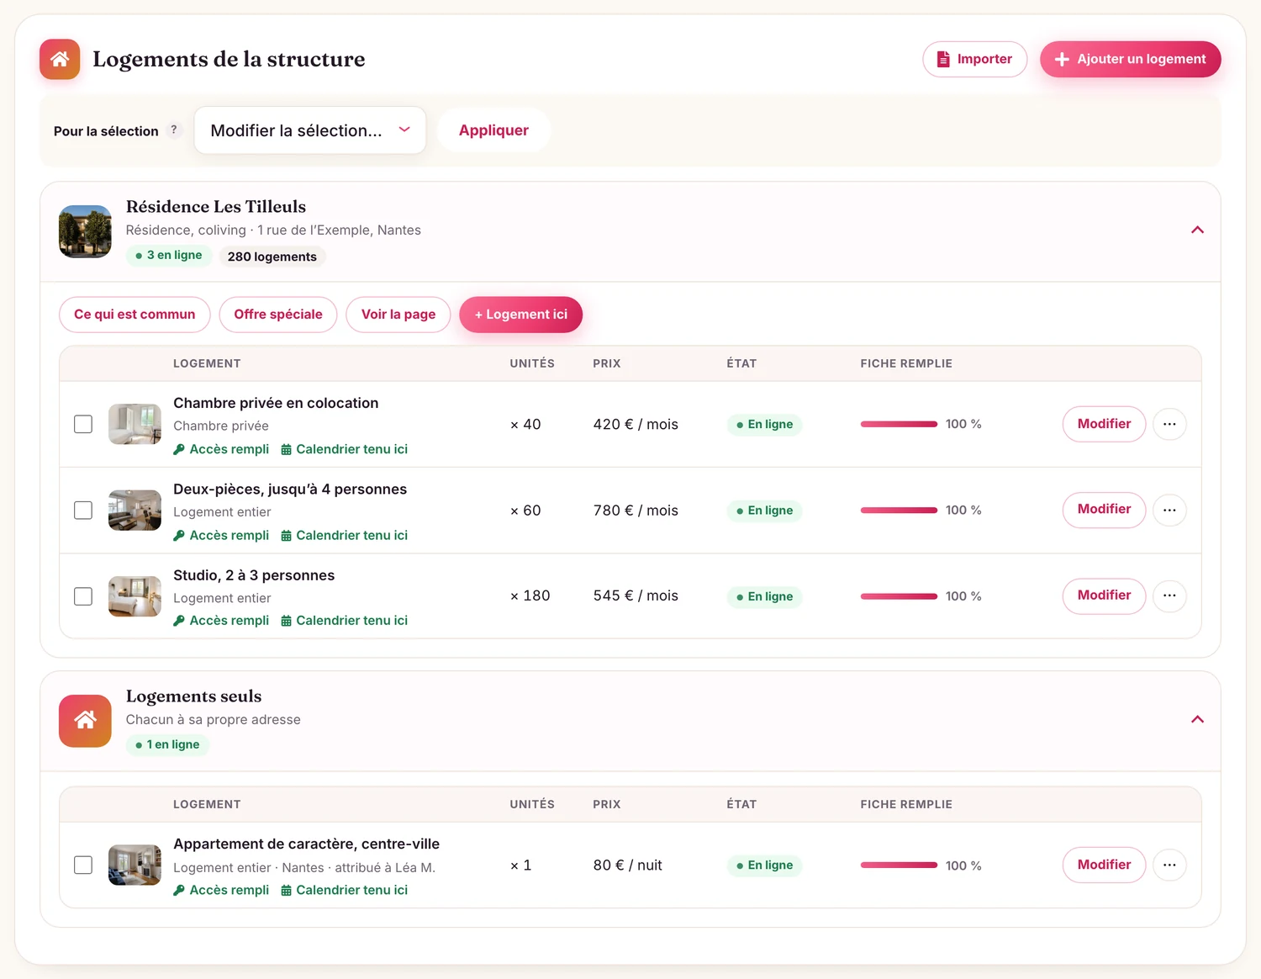
Task: Select the checkbox for Chambre privée en colocation
Action: (x=83, y=424)
